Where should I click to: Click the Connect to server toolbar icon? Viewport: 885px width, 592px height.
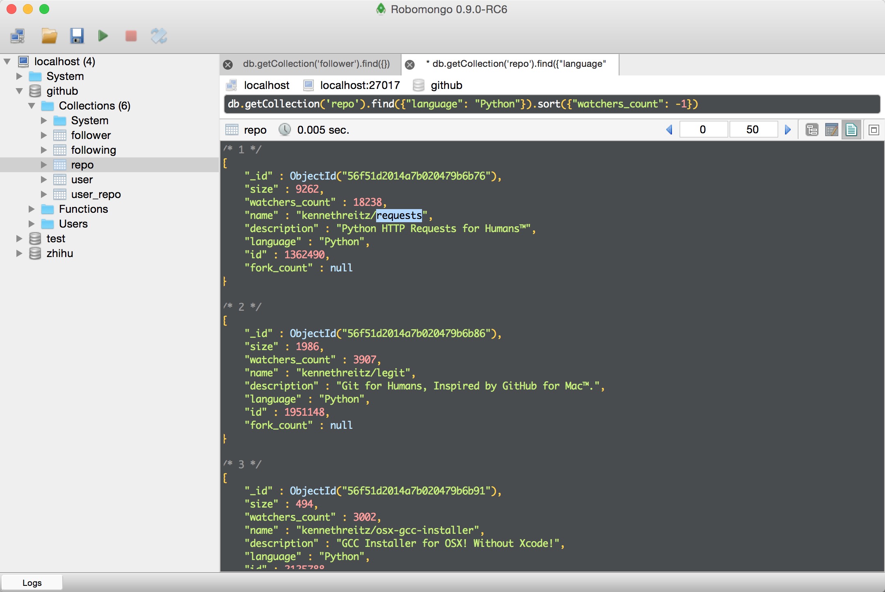coord(18,36)
